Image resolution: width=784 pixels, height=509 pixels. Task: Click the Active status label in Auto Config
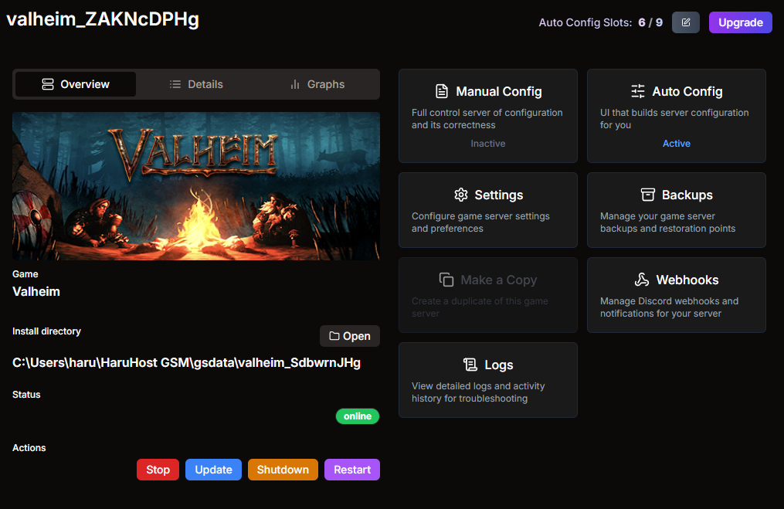click(677, 144)
